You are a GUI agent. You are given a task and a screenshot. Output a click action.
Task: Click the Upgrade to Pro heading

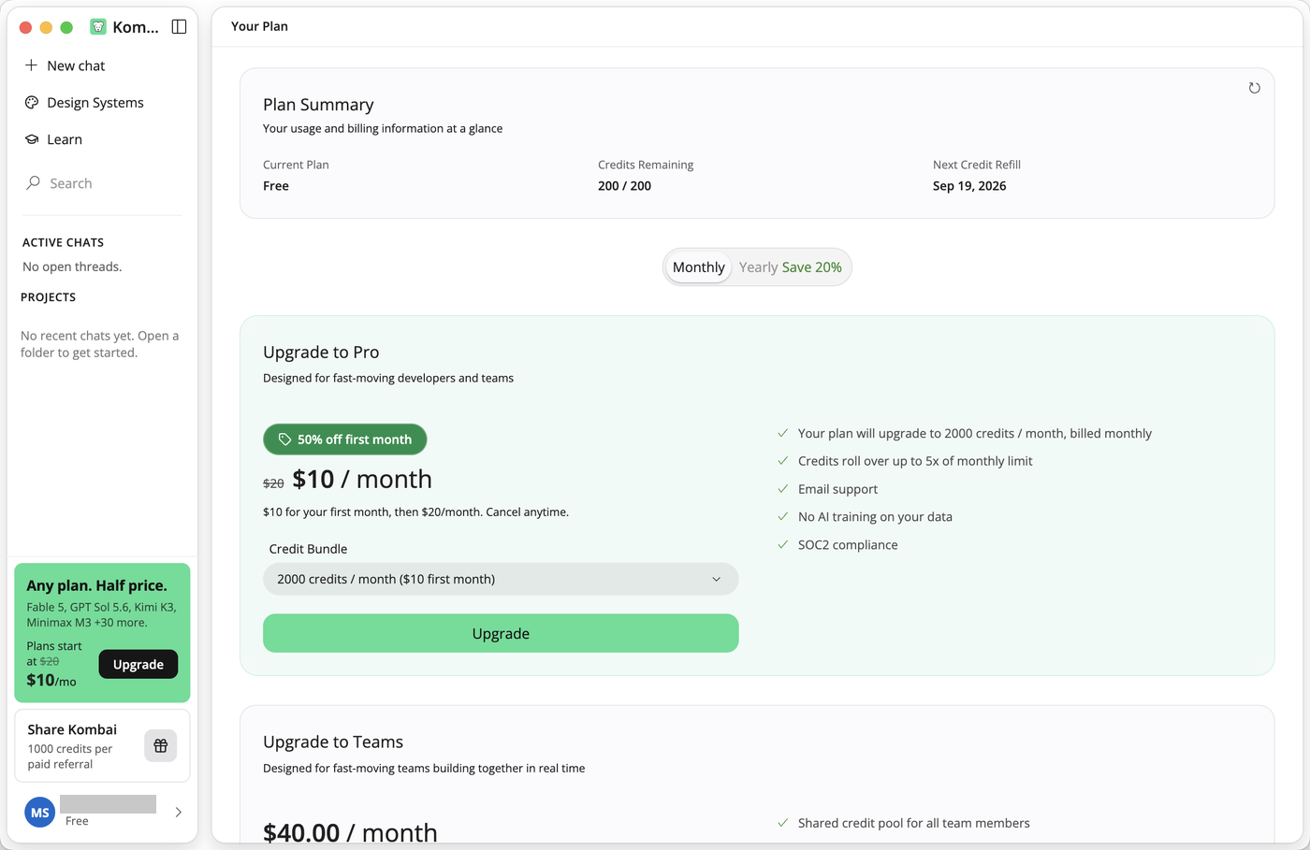point(321,353)
